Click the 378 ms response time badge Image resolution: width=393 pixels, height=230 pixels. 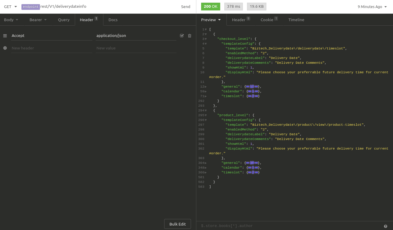click(233, 6)
